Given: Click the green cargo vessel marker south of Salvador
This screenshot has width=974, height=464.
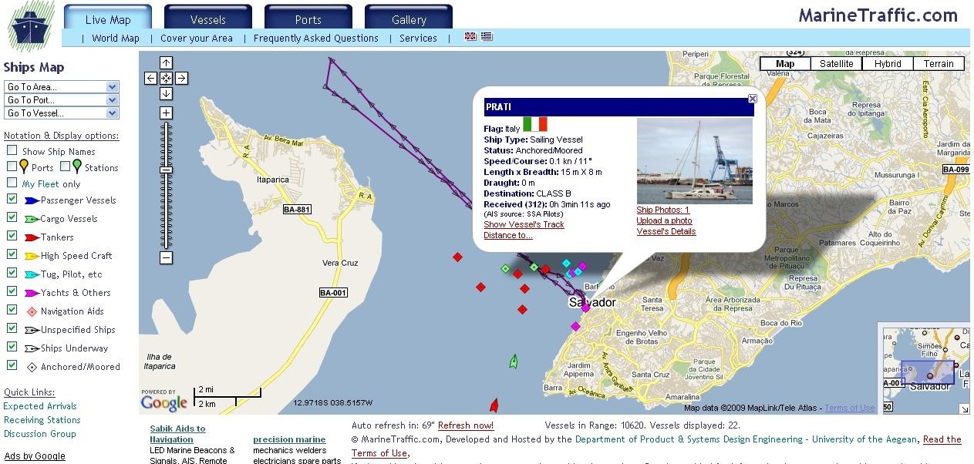Looking at the screenshot, I should [513, 361].
